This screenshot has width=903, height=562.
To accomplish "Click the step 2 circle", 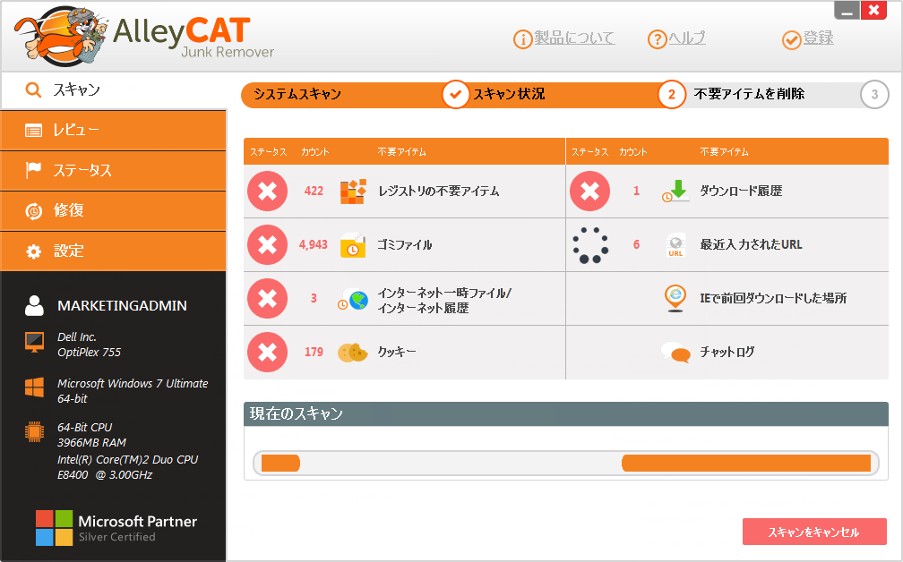I will pos(672,94).
